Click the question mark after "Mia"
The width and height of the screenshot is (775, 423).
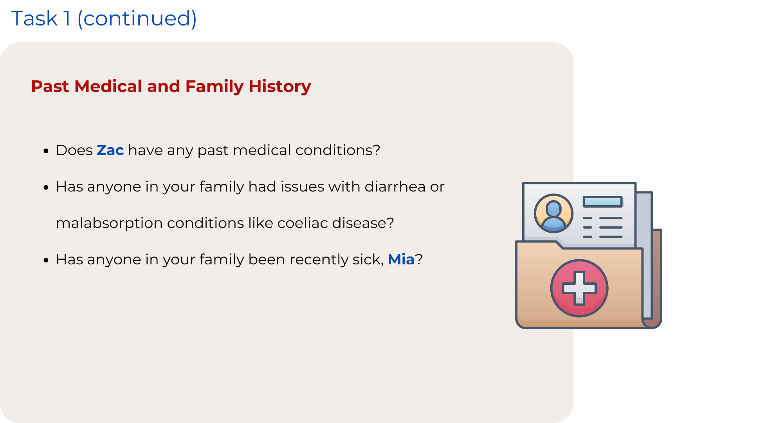pyautogui.click(x=419, y=259)
